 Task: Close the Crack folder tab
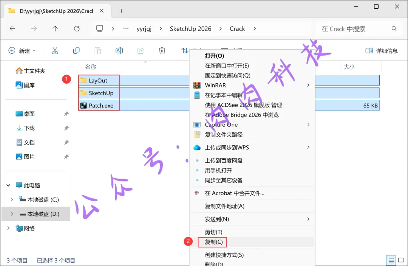(x=102, y=11)
